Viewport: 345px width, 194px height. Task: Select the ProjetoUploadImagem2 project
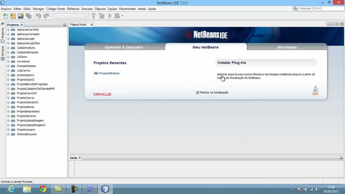tap(31, 125)
